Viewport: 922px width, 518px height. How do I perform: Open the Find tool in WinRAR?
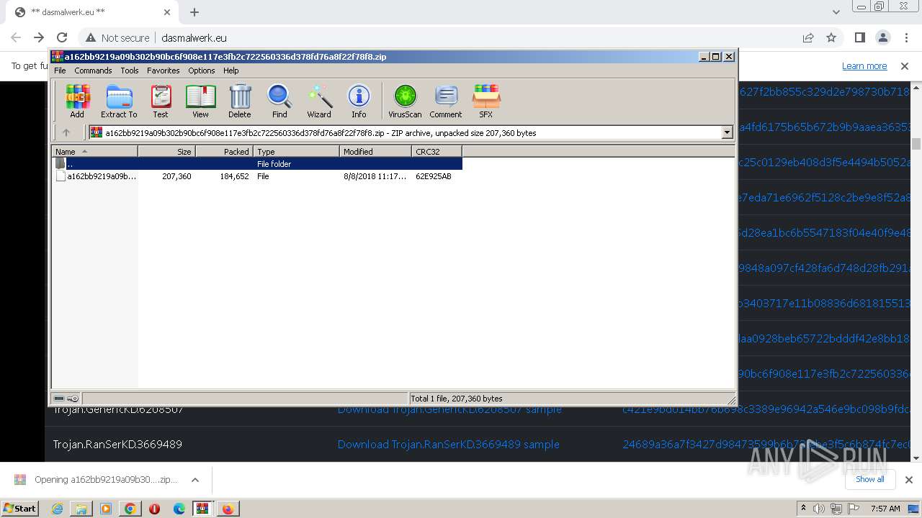[x=279, y=101]
